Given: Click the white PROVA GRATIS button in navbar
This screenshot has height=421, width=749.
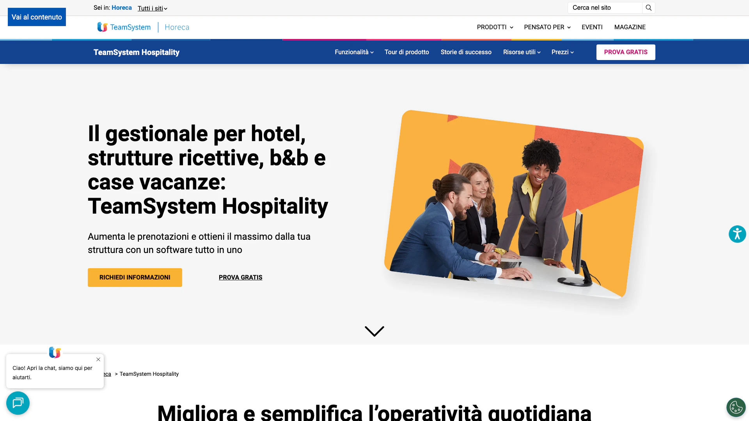Looking at the screenshot, I should [x=626, y=52].
